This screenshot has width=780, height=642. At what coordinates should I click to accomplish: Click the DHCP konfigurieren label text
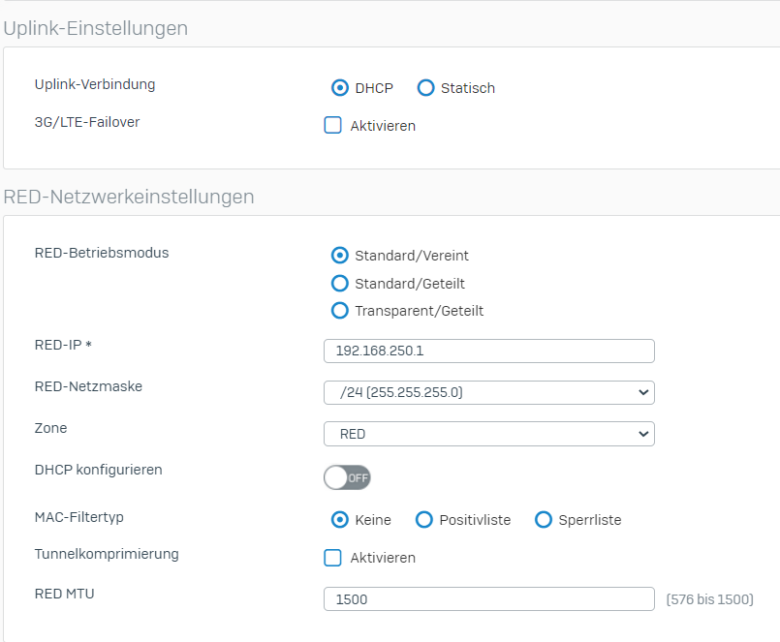99,470
